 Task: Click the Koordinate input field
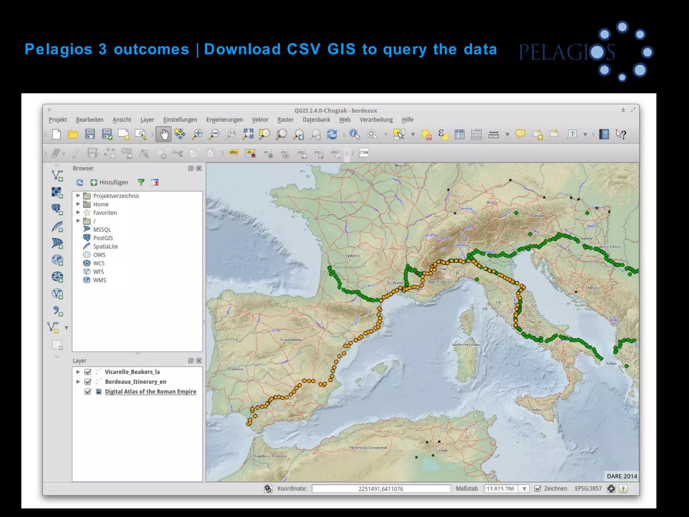pos(381,489)
